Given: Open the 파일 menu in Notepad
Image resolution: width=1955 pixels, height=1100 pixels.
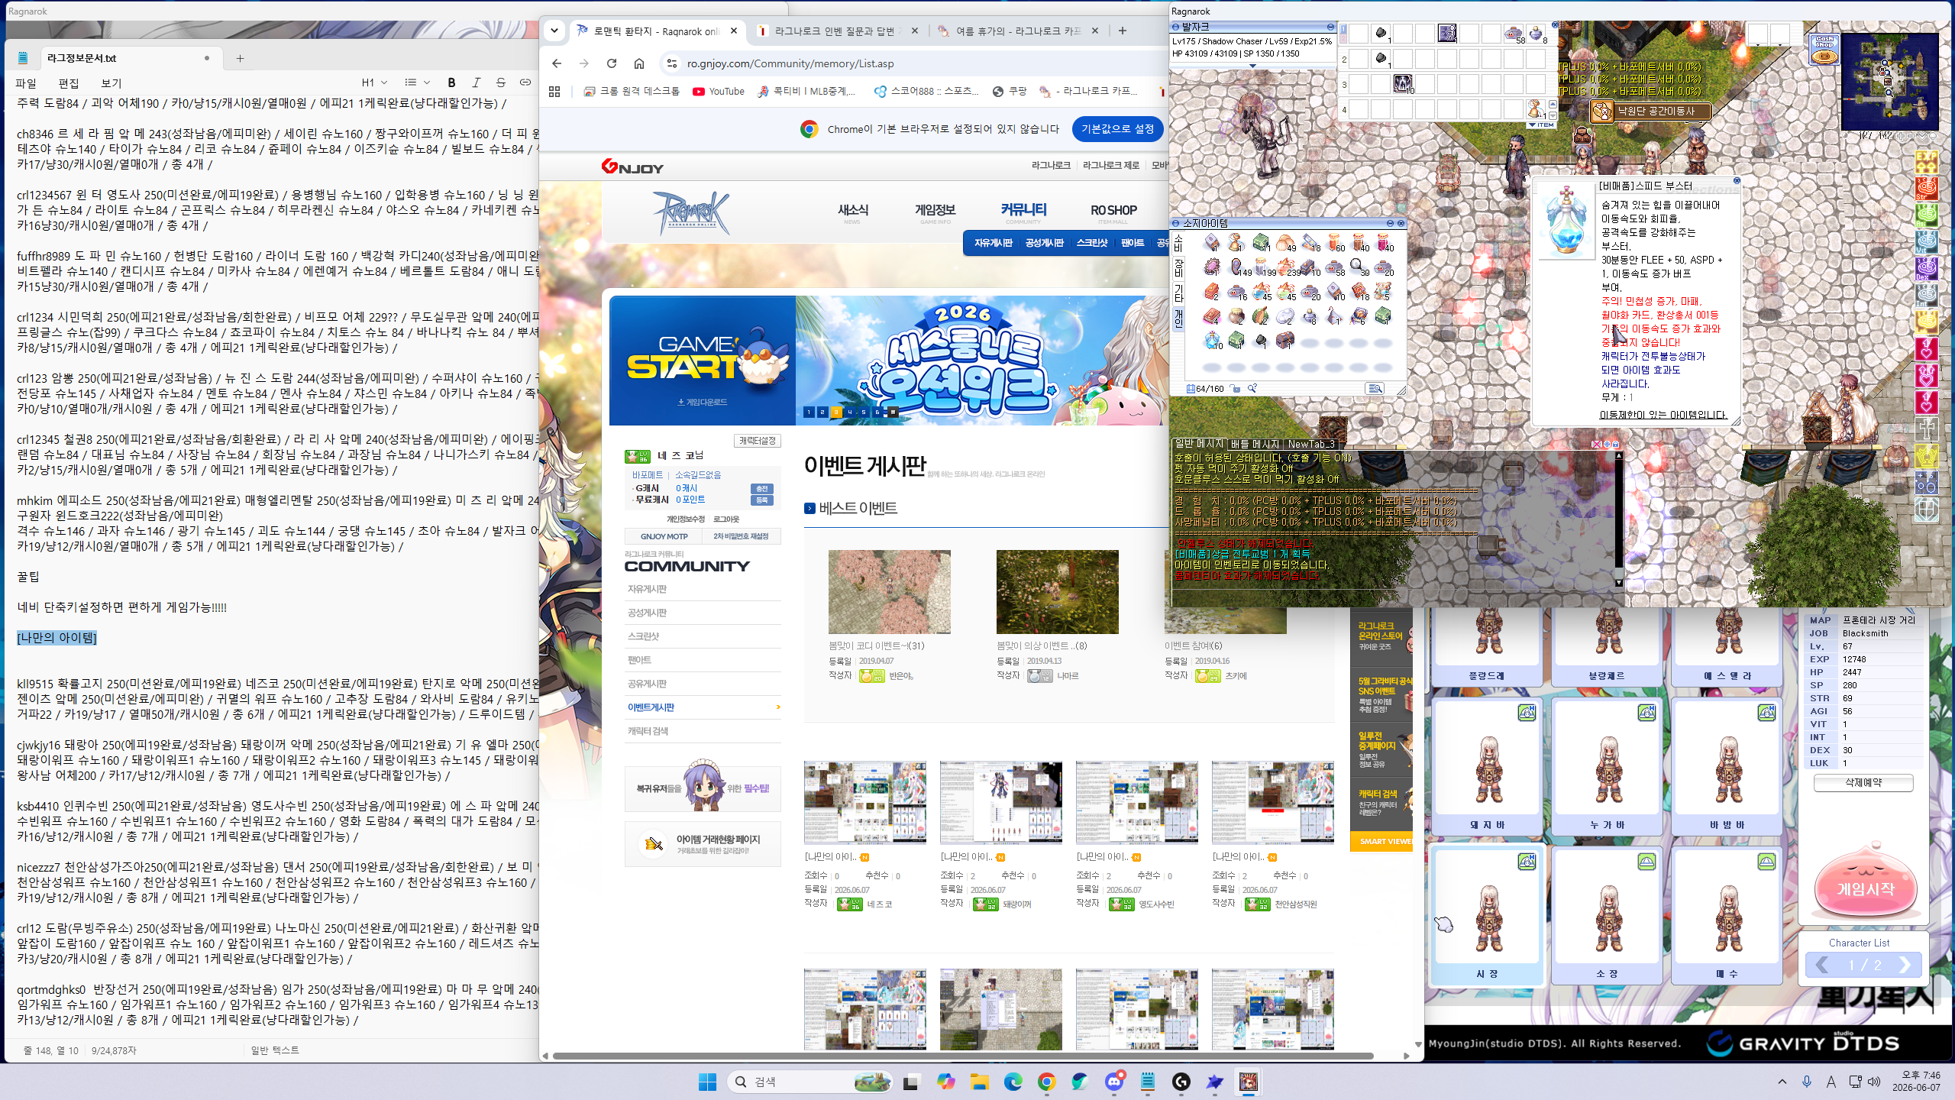Looking at the screenshot, I should coord(26,83).
